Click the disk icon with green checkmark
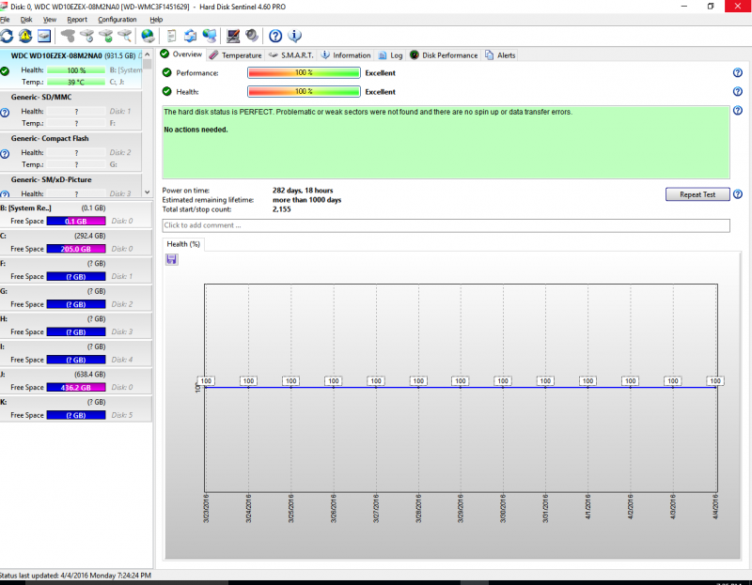 [105, 36]
